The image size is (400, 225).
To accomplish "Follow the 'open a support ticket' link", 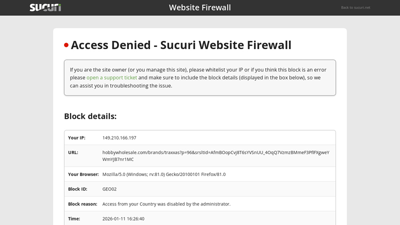I will tap(111, 77).
